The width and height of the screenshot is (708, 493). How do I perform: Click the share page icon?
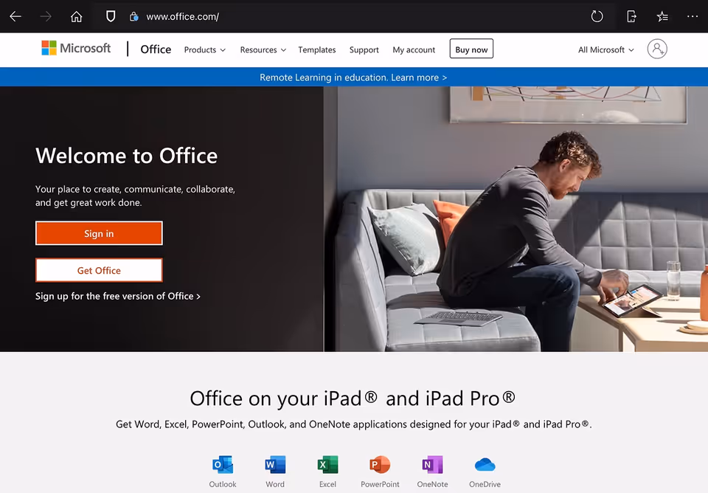point(631,17)
